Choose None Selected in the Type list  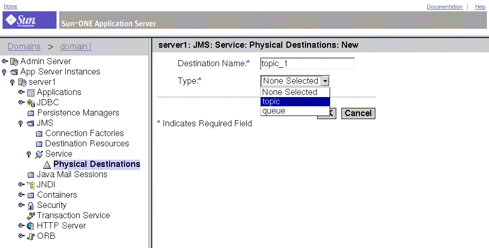click(295, 92)
